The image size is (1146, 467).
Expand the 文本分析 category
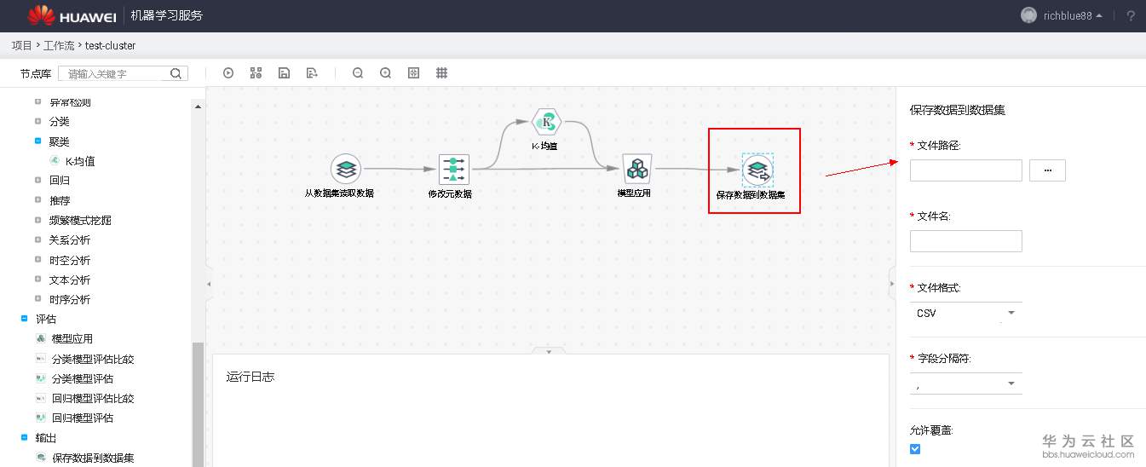pos(37,279)
